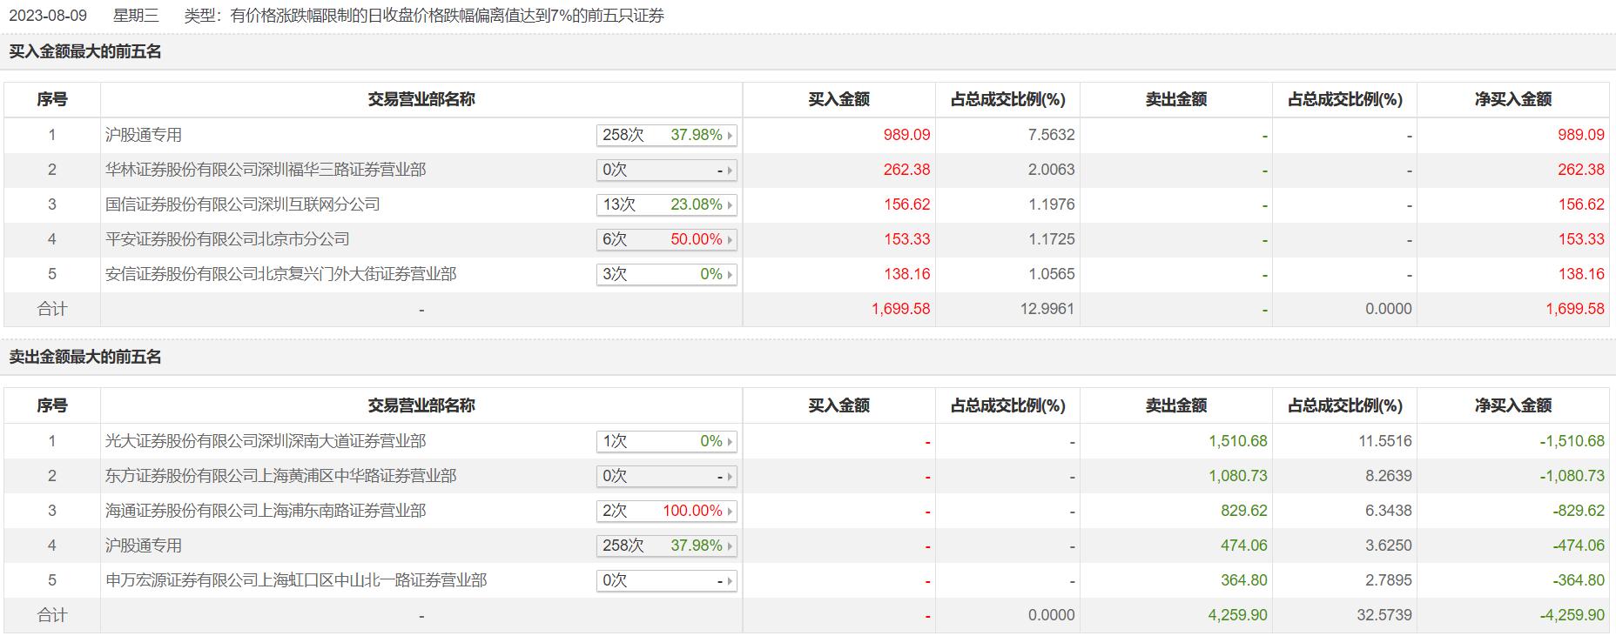Select sell amount 364.80 in 卖出金额 column

(1243, 580)
